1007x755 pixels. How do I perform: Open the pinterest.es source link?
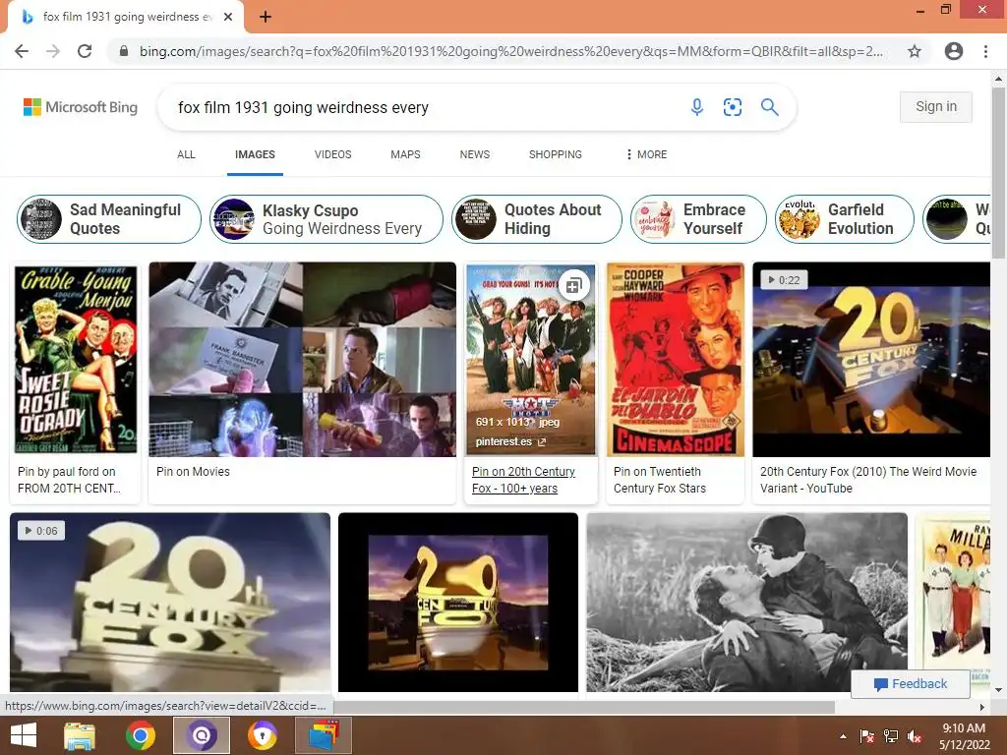[510, 441]
